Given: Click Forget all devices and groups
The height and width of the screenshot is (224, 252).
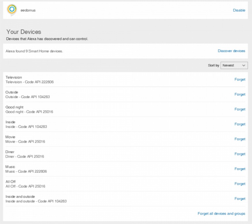Looking at the screenshot, I should (x=221, y=214).
